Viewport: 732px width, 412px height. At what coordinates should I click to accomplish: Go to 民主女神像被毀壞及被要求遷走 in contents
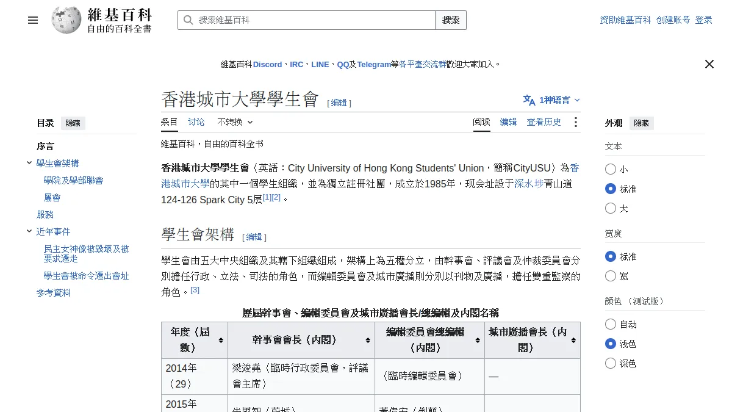click(86, 254)
